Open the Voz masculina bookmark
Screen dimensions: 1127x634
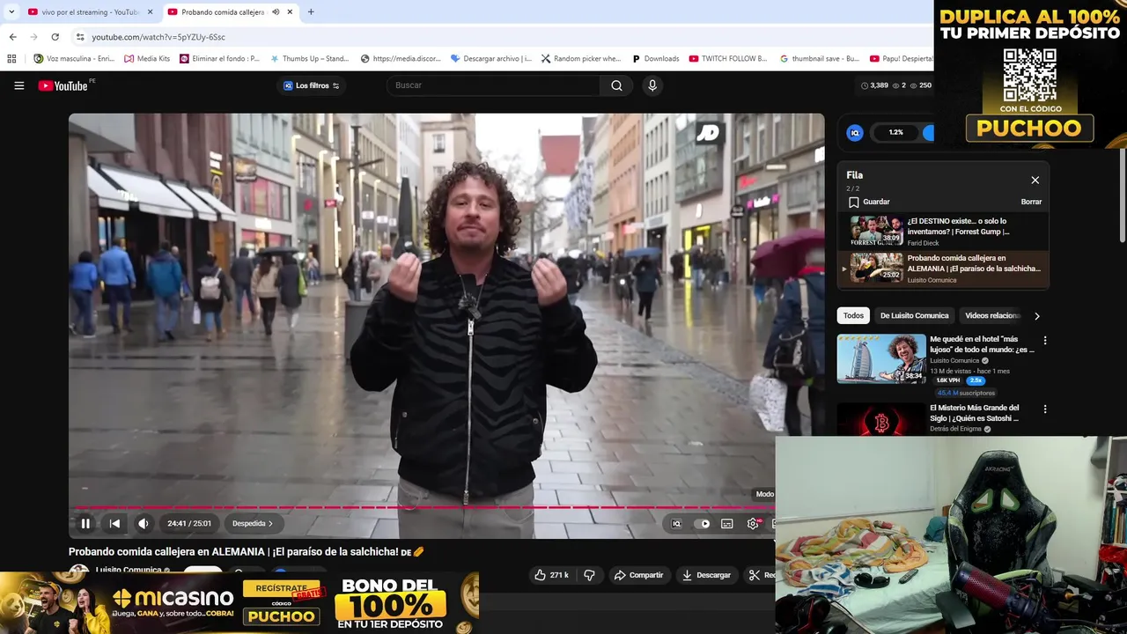click(74, 59)
